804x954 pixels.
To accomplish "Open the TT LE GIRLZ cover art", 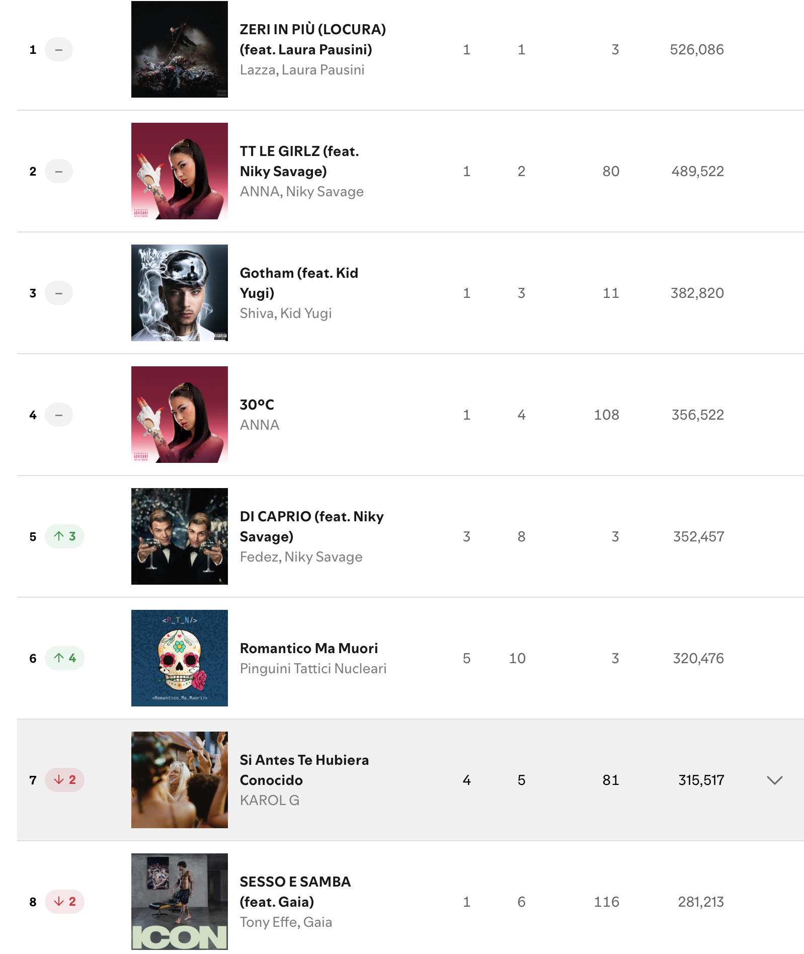I will (x=179, y=171).
